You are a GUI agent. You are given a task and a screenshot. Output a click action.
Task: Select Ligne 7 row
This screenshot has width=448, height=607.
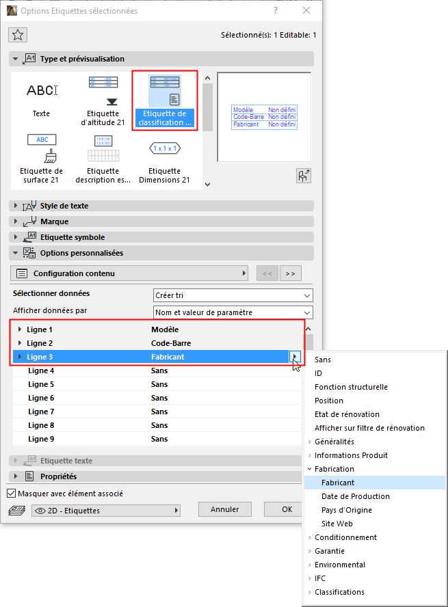(x=157, y=412)
